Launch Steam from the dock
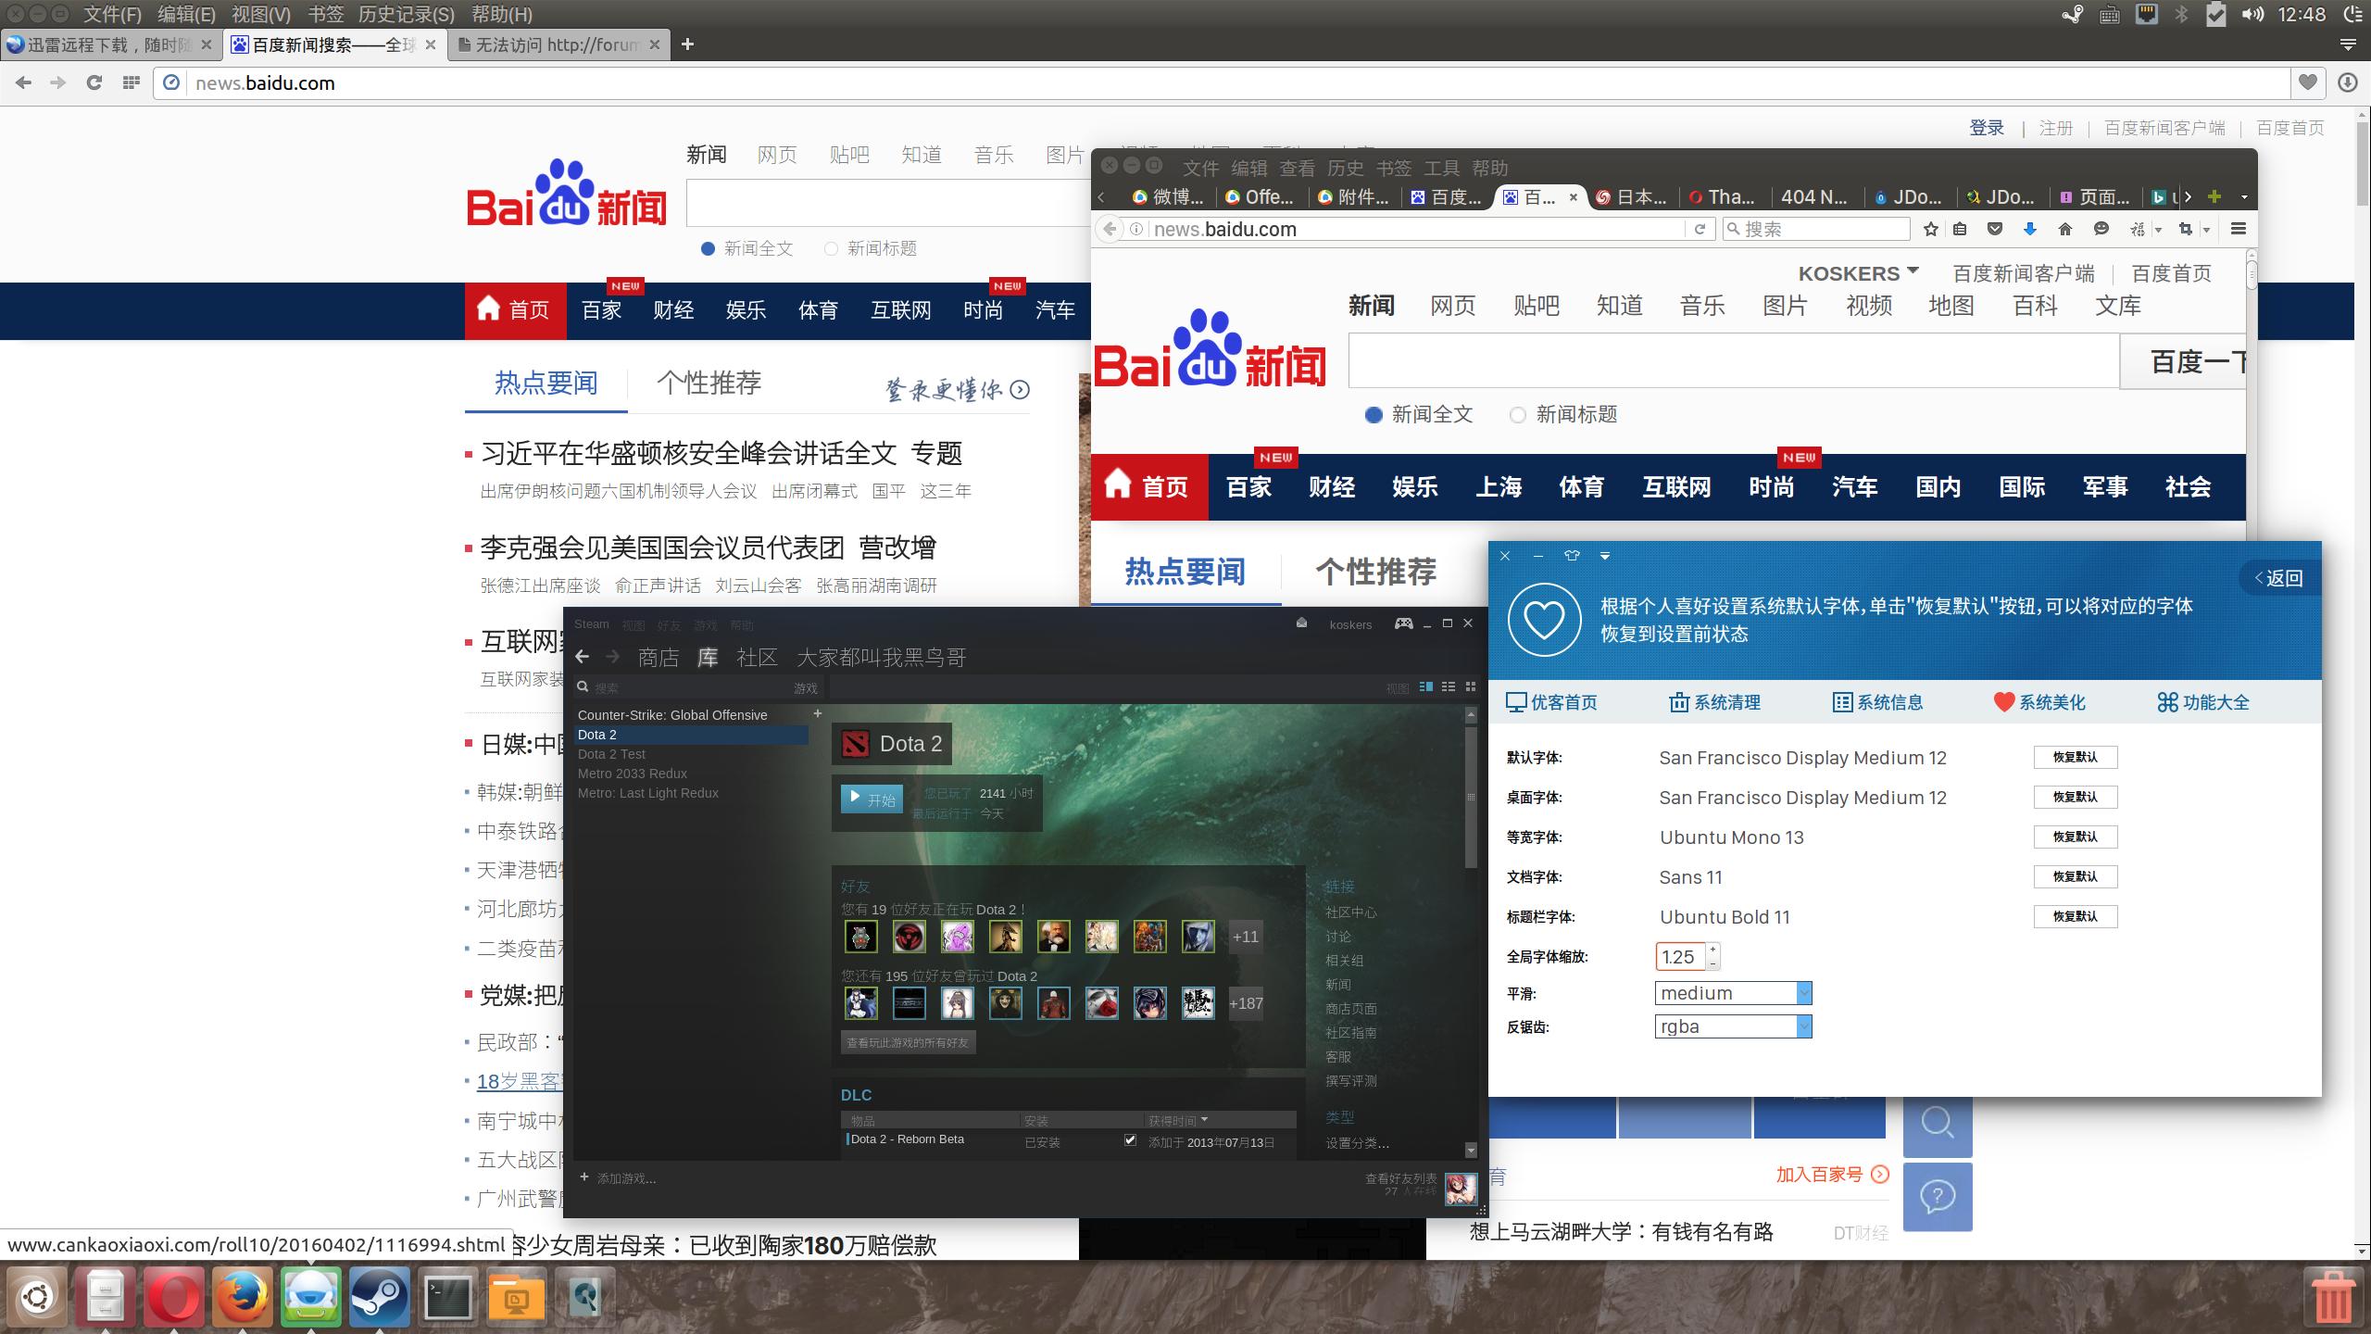 379,1296
